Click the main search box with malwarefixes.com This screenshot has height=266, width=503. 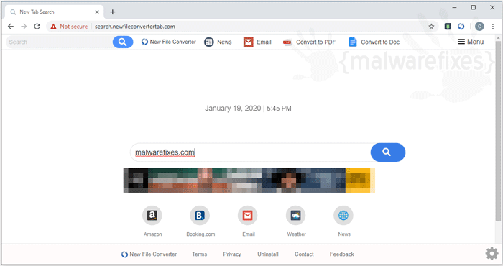tap(250, 152)
